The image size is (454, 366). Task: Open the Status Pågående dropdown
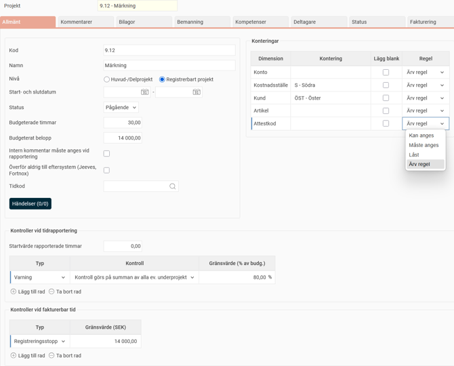(x=121, y=107)
